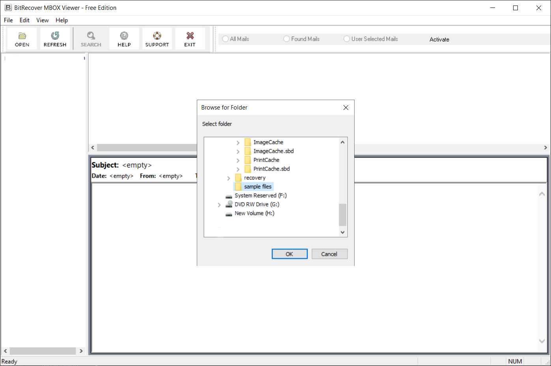Click left panel scroll right arrow
The height and width of the screenshot is (366, 551).
click(x=81, y=351)
